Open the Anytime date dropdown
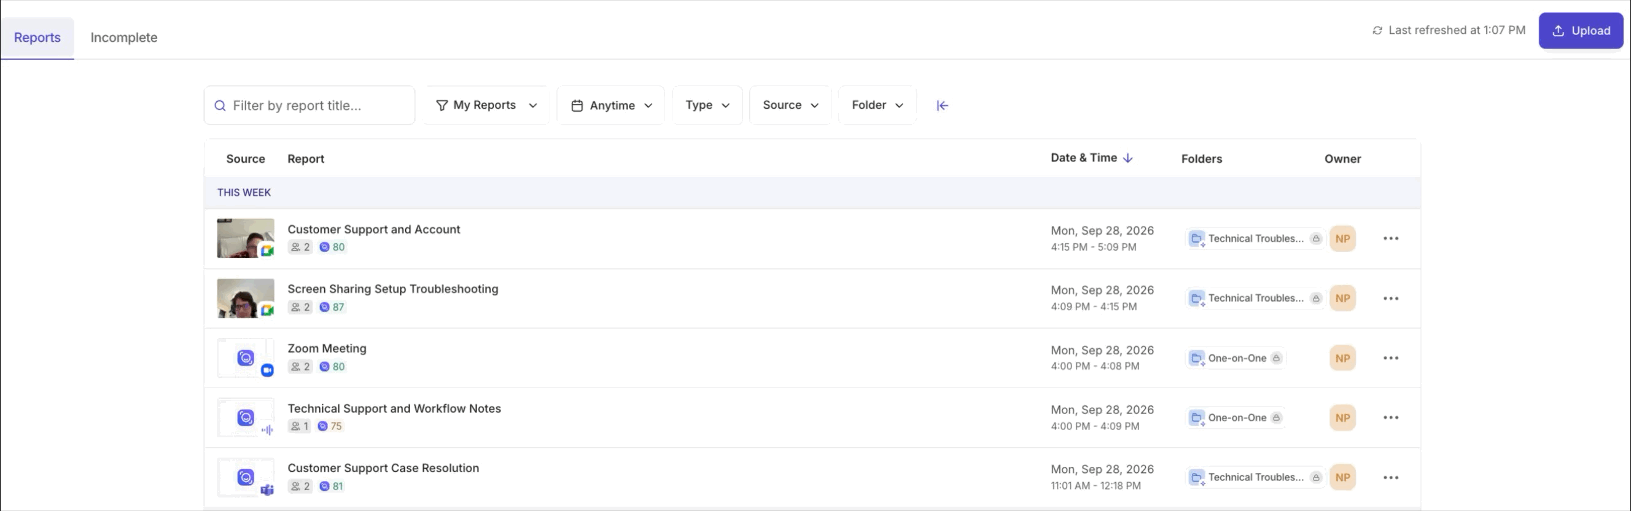The width and height of the screenshot is (1631, 511). pos(611,105)
